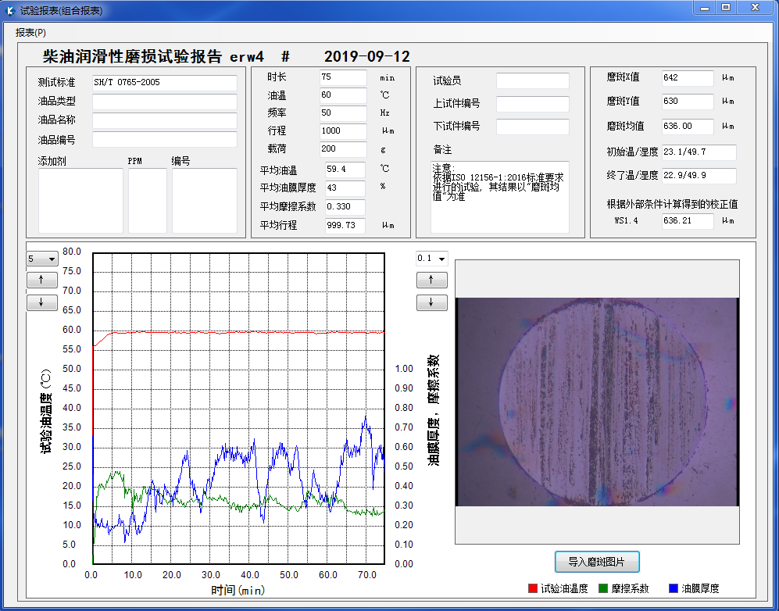
Task: Click the green 摩擦系数 legend swatch
Action: pos(602,588)
